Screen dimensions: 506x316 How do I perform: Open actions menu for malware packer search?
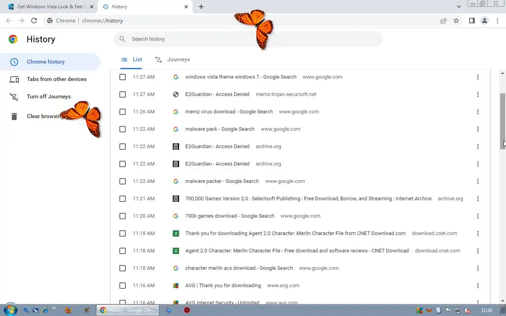[478, 181]
